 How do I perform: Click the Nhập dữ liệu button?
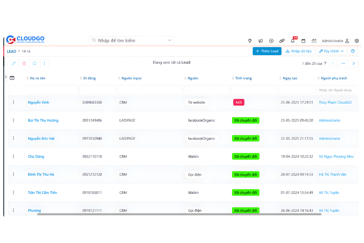coord(298,51)
